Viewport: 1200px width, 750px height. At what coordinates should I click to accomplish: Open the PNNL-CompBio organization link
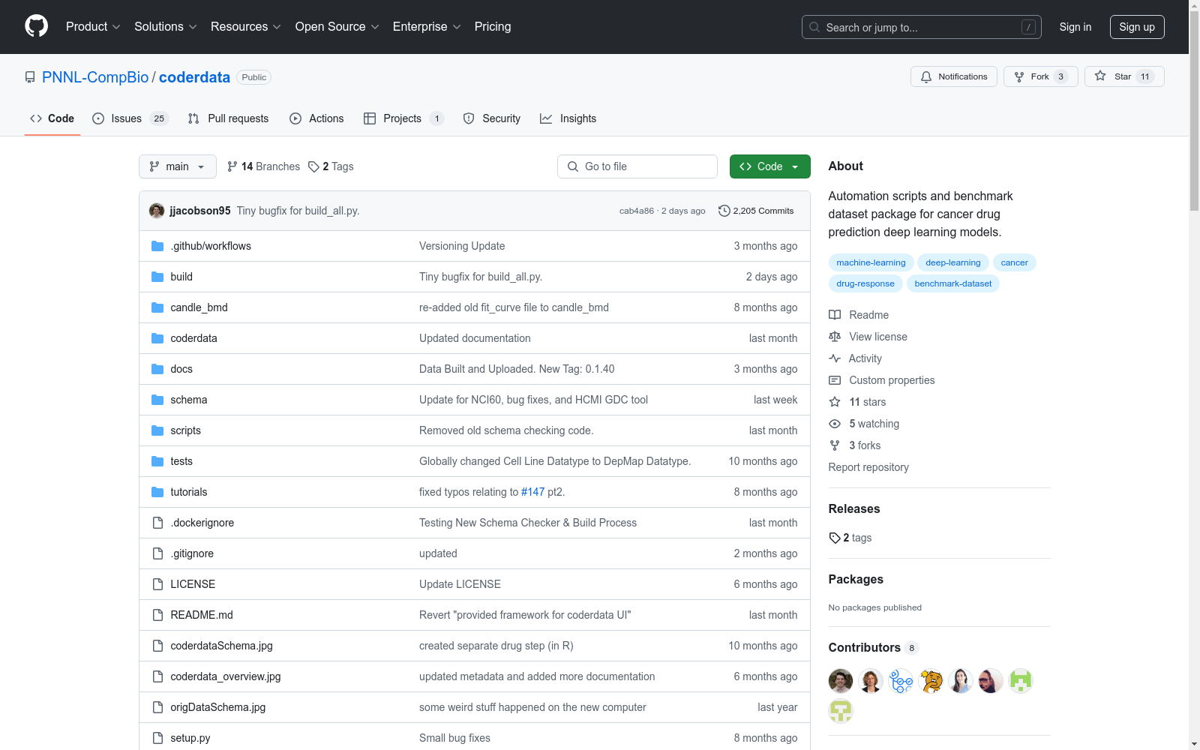95,77
